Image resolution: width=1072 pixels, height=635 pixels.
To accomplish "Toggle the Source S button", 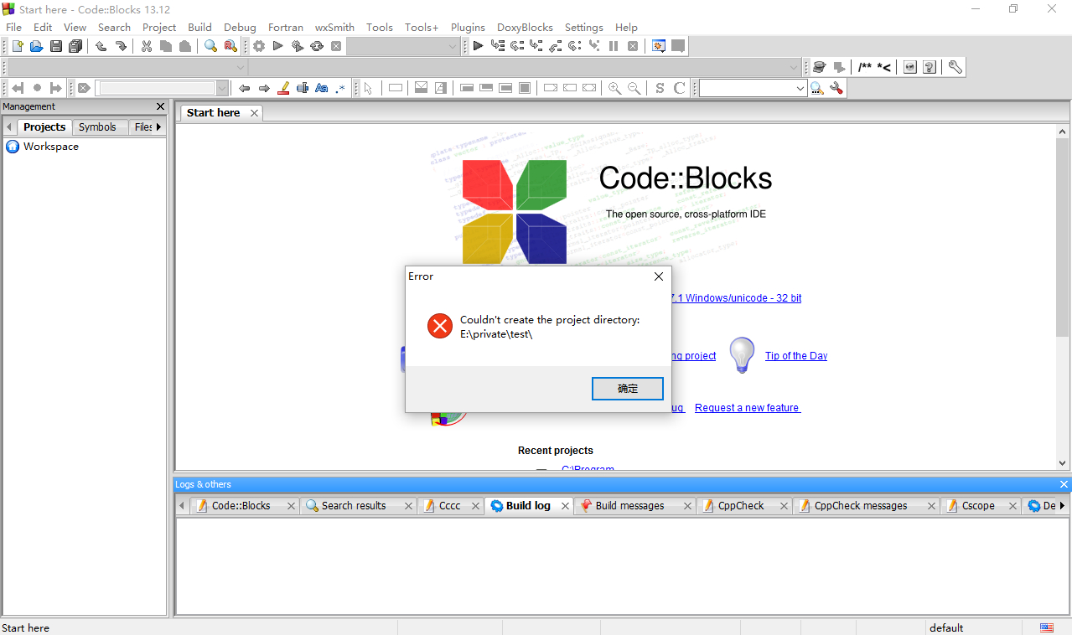I will pos(660,88).
